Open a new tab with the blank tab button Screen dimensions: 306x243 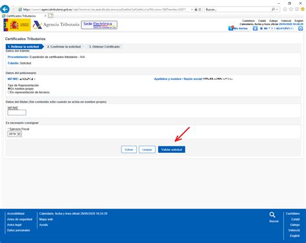point(50,15)
